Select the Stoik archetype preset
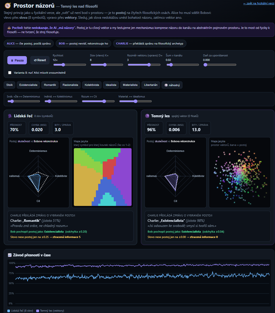Screen dimensions: 275x313 pyautogui.click(x=10, y=85)
